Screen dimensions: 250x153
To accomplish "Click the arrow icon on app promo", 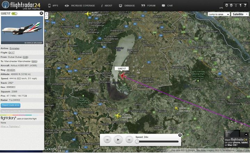I will (x=246, y=134).
